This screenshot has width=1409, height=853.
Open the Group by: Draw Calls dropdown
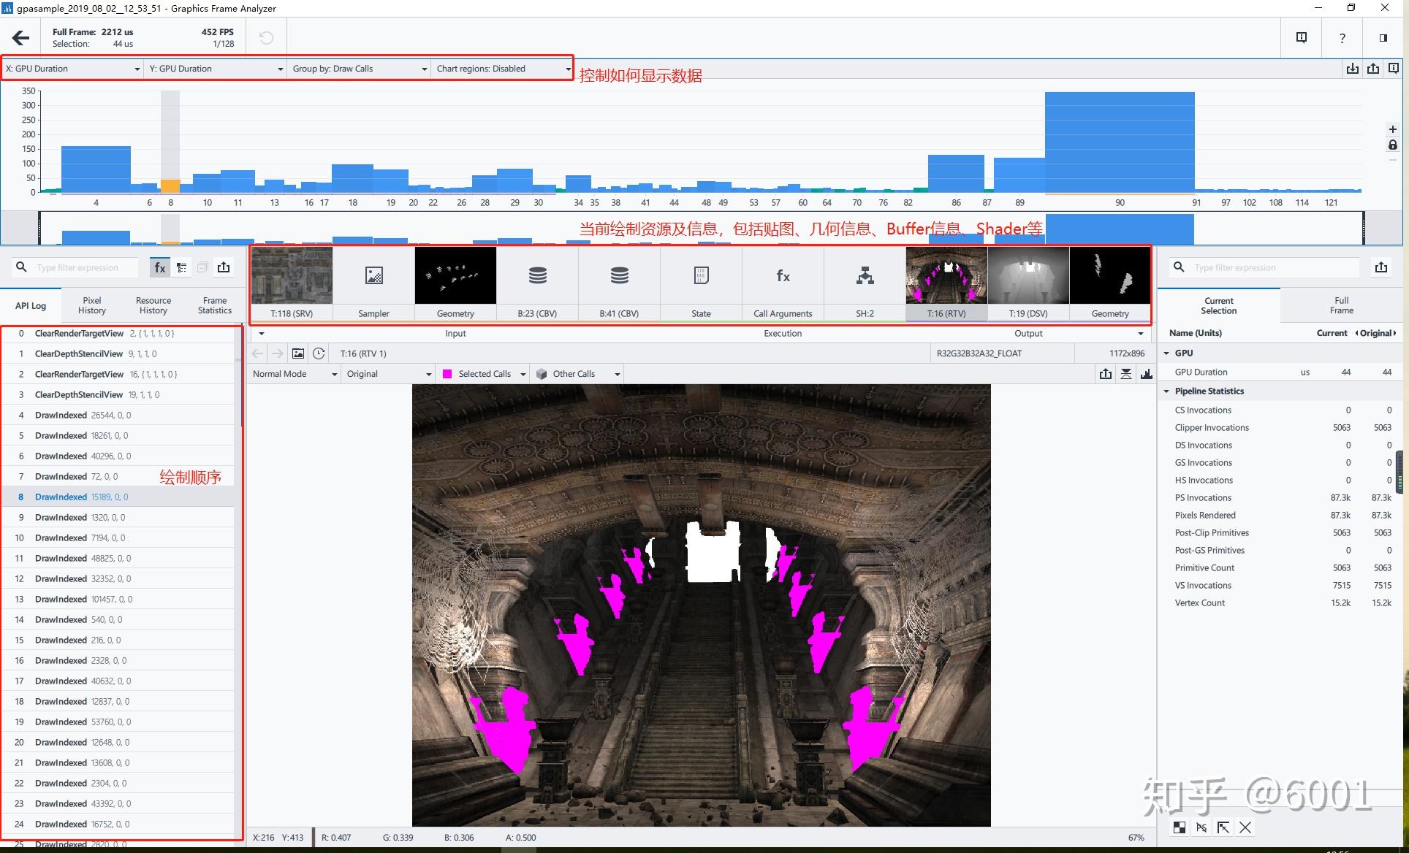pyautogui.click(x=360, y=69)
